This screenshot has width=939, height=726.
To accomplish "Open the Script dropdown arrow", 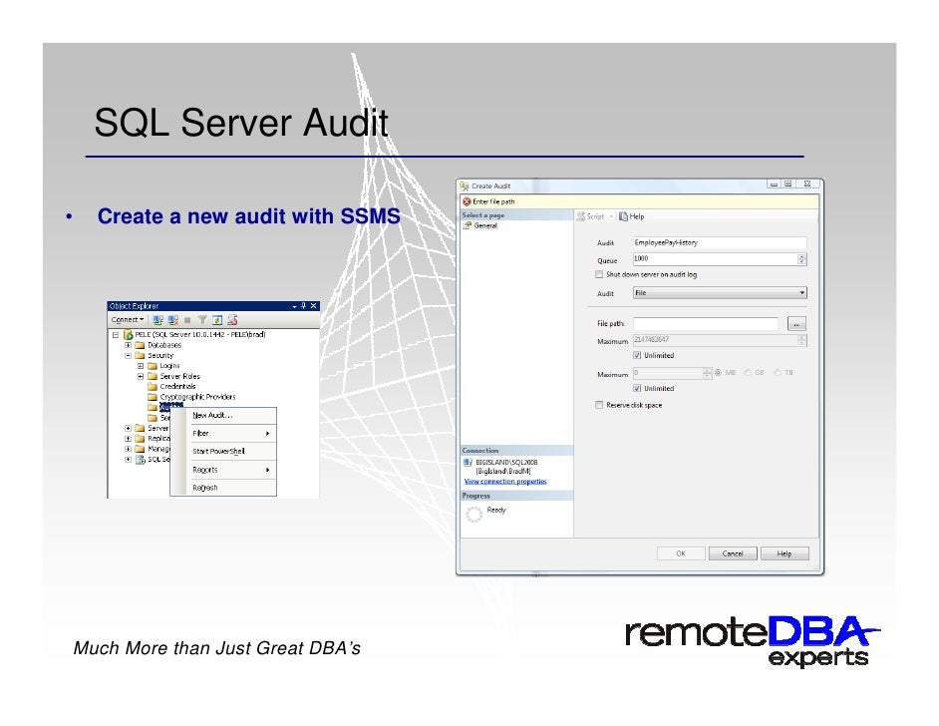I will point(611,216).
